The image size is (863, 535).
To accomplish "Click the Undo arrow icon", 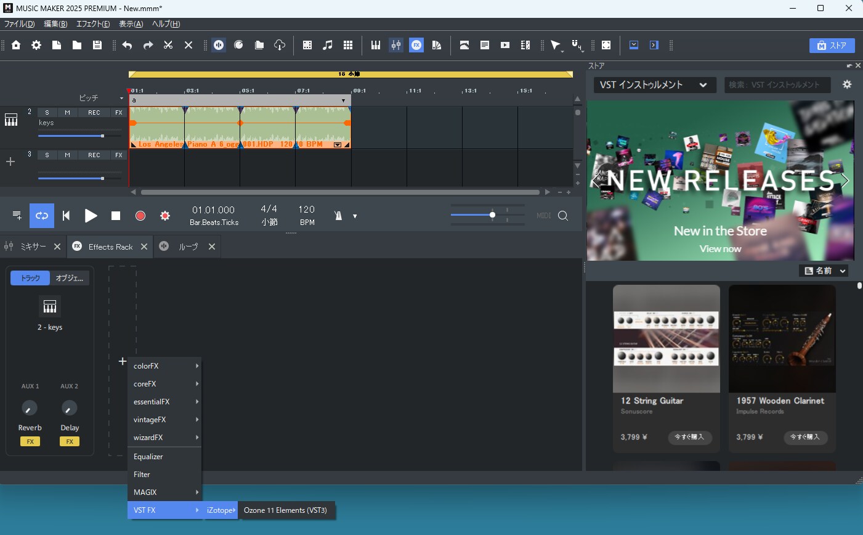I will pyautogui.click(x=128, y=45).
